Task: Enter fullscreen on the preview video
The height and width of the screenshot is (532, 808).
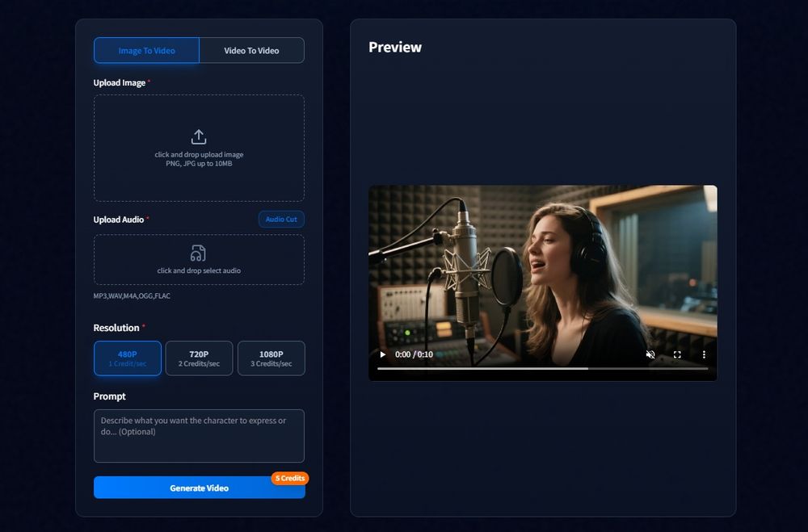Action: point(677,354)
